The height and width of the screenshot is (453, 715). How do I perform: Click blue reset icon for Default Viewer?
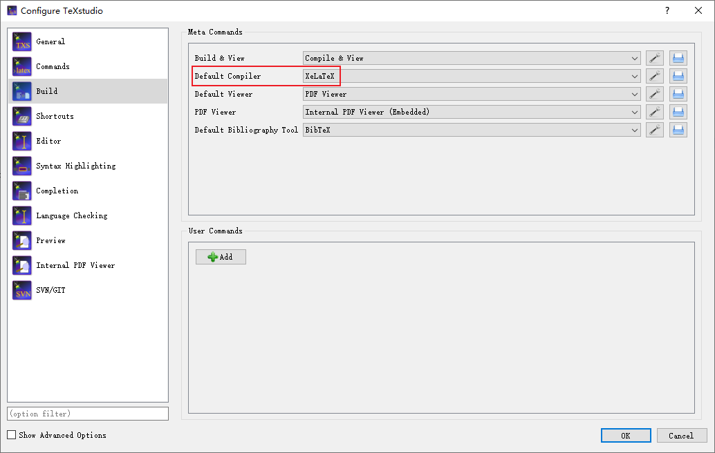(678, 94)
